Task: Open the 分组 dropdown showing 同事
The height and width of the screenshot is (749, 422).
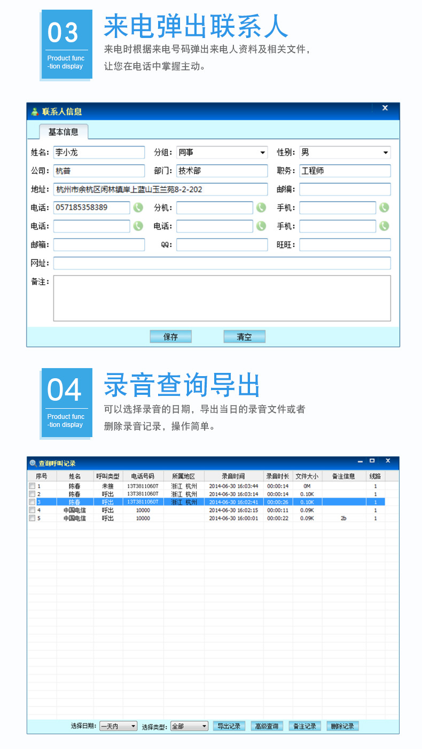Action: pos(222,152)
